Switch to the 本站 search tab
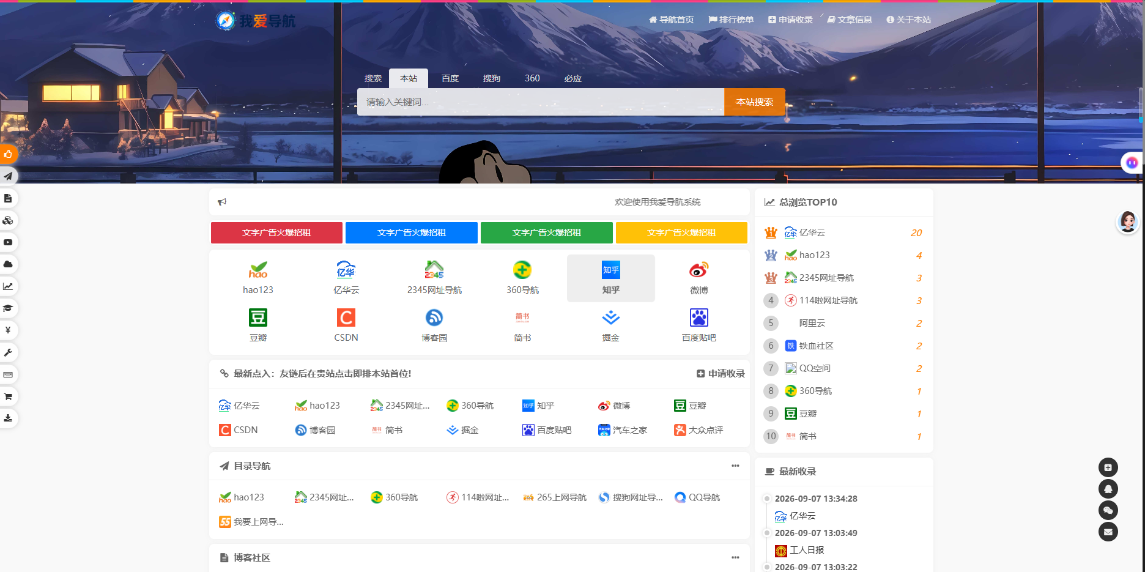The width and height of the screenshot is (1145, 572). pyautogui.click(x=409, y=78)
